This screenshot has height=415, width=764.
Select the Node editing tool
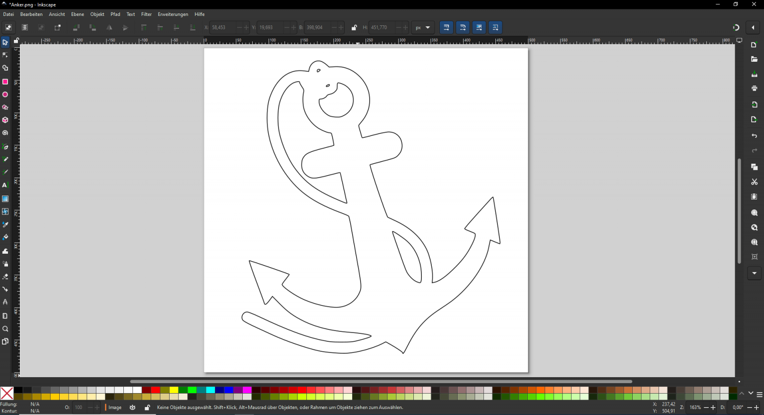tap(5, 55)
